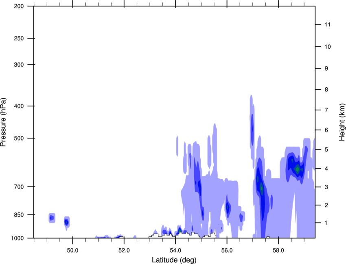Click the 58.0 latitude tick label
346x264 pixels.
click(278, 250)
